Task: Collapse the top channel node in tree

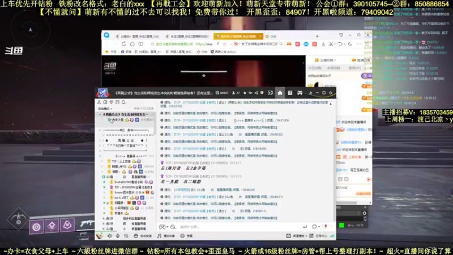Action: tap(100, 114)
